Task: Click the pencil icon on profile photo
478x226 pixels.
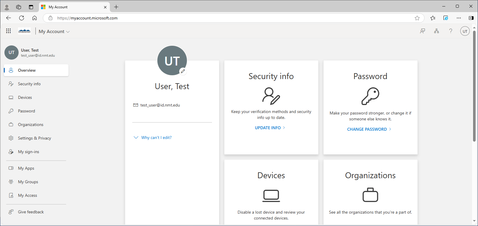Action: (183, 71)
